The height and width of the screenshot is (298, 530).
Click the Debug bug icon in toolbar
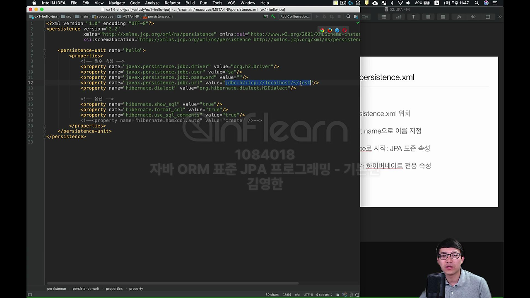coord(324,17)
